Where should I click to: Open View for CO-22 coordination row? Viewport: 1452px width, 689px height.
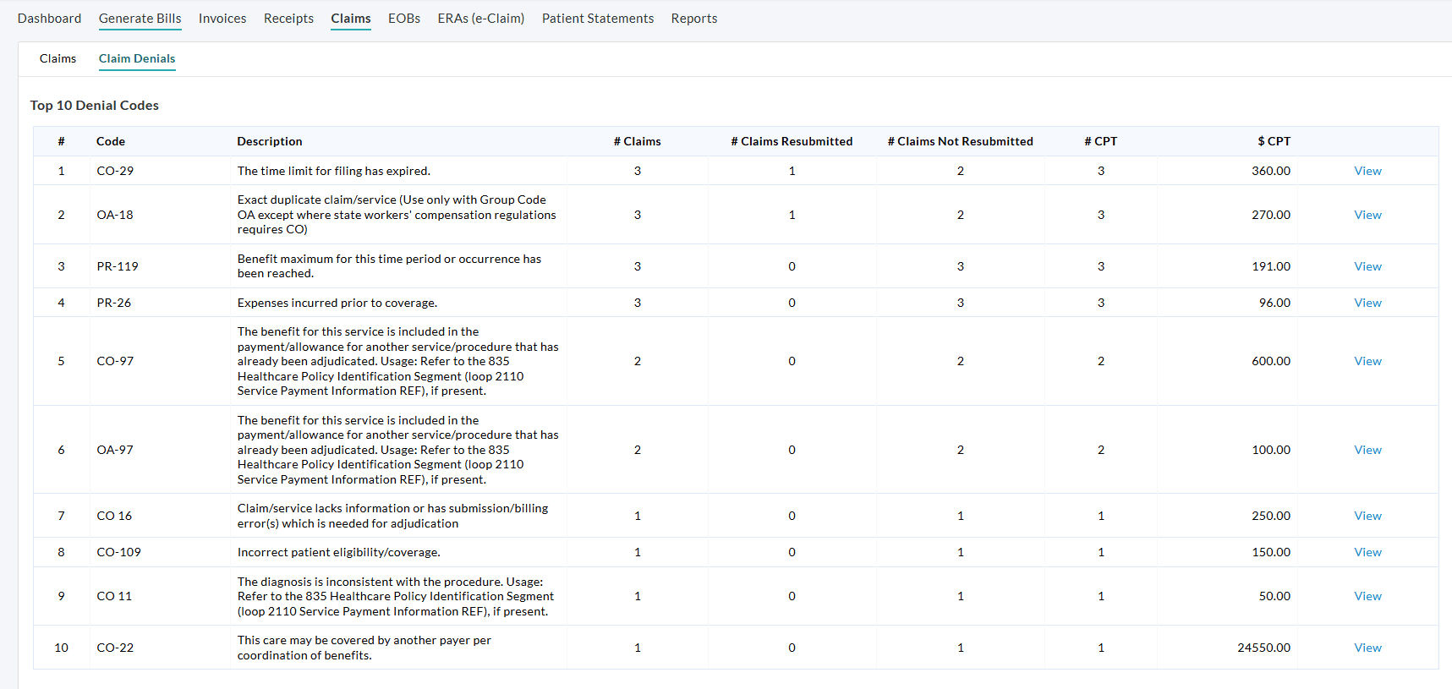point(1367,648)
